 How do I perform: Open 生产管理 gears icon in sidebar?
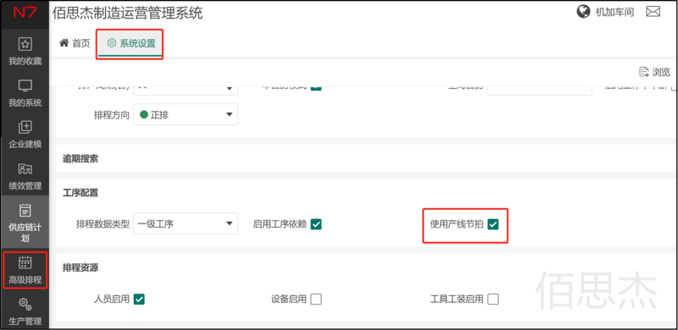click(x=25, y=304)
